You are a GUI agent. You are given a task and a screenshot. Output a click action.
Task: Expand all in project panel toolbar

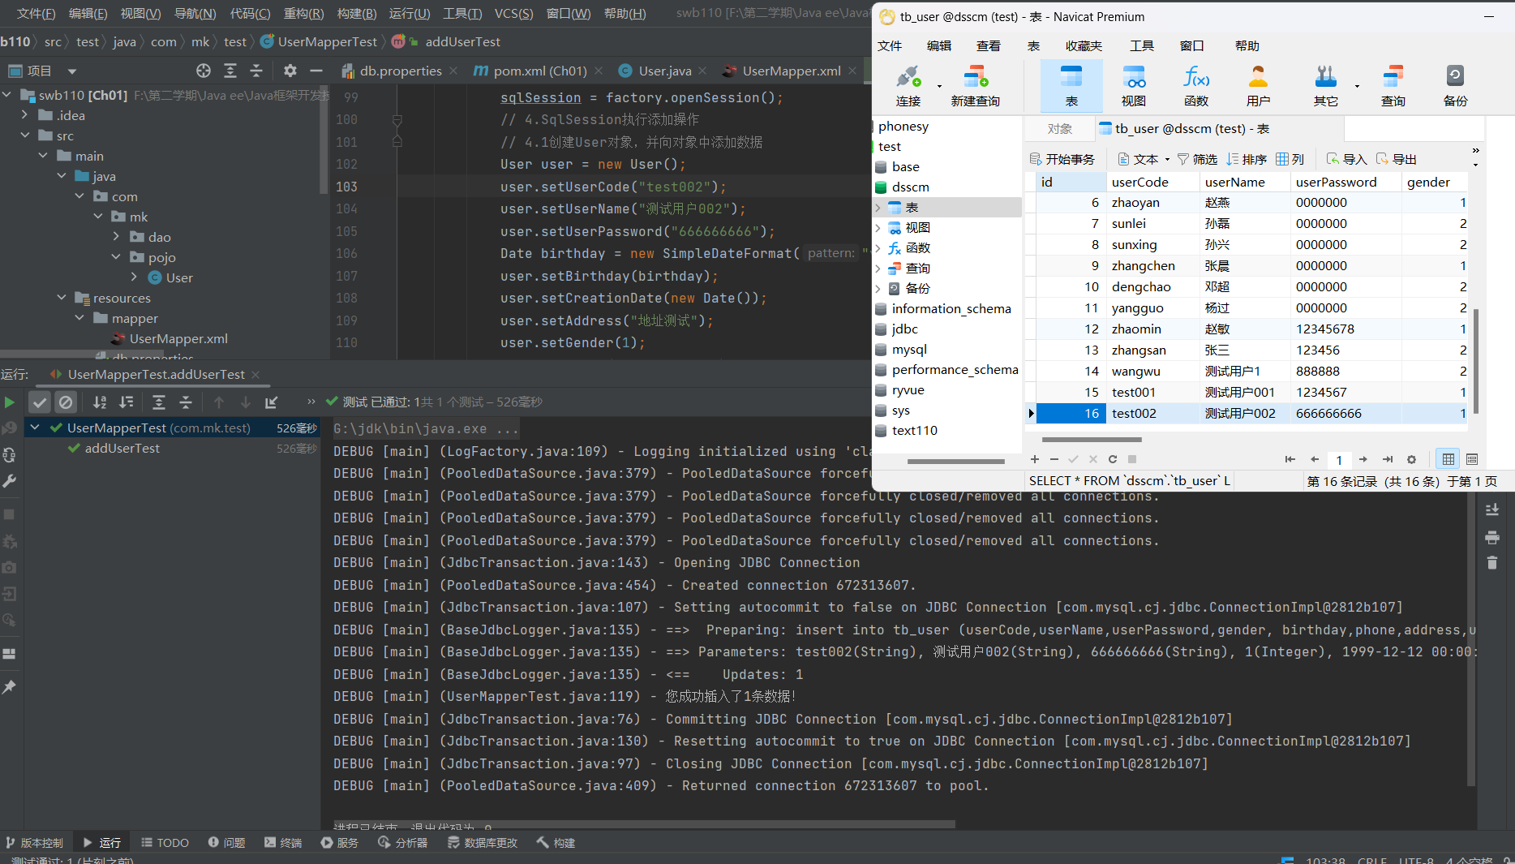[x=230, y=71]
